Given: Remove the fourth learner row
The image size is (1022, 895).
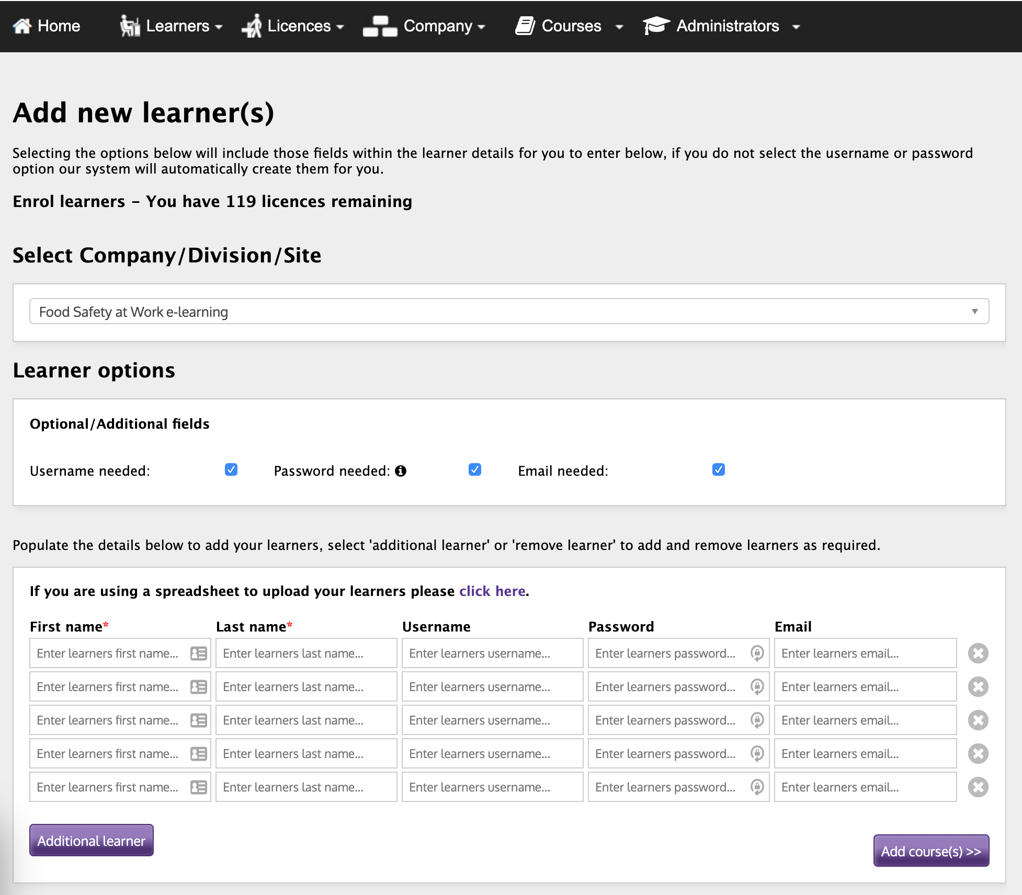Looking at the screenshot, I should click(x=978, y=754).
